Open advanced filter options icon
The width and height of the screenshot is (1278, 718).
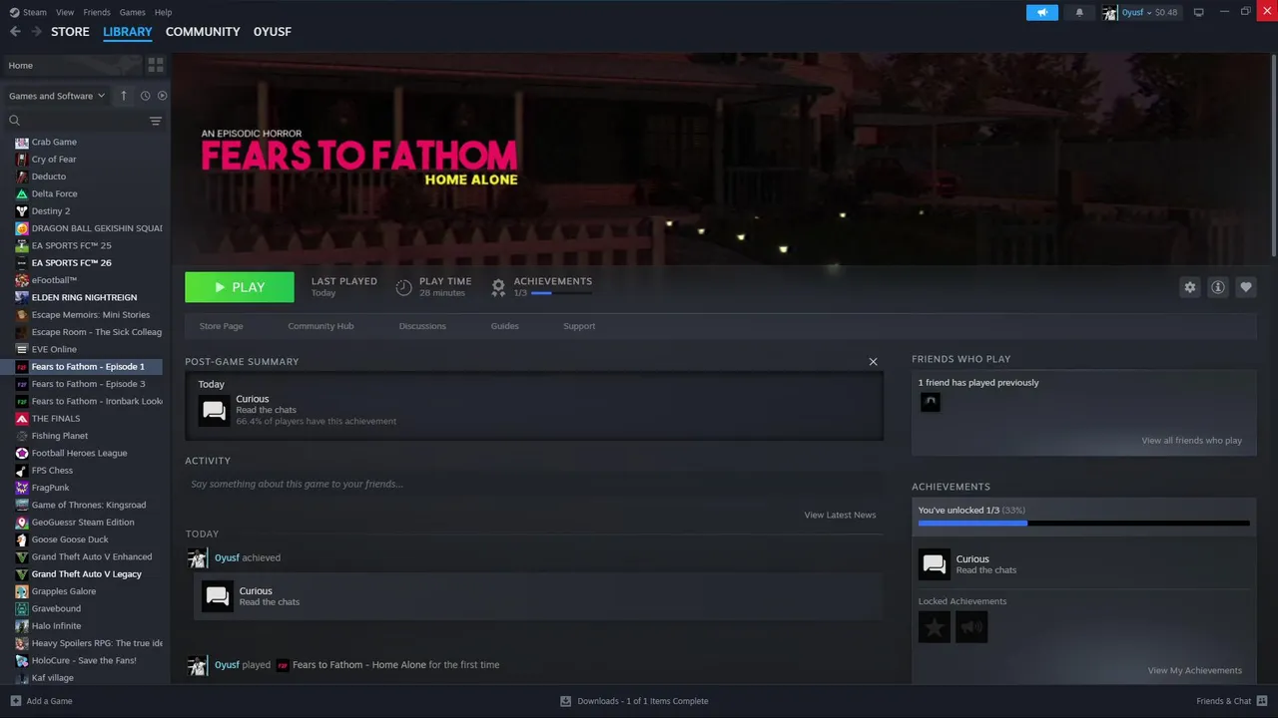[156, 121]
